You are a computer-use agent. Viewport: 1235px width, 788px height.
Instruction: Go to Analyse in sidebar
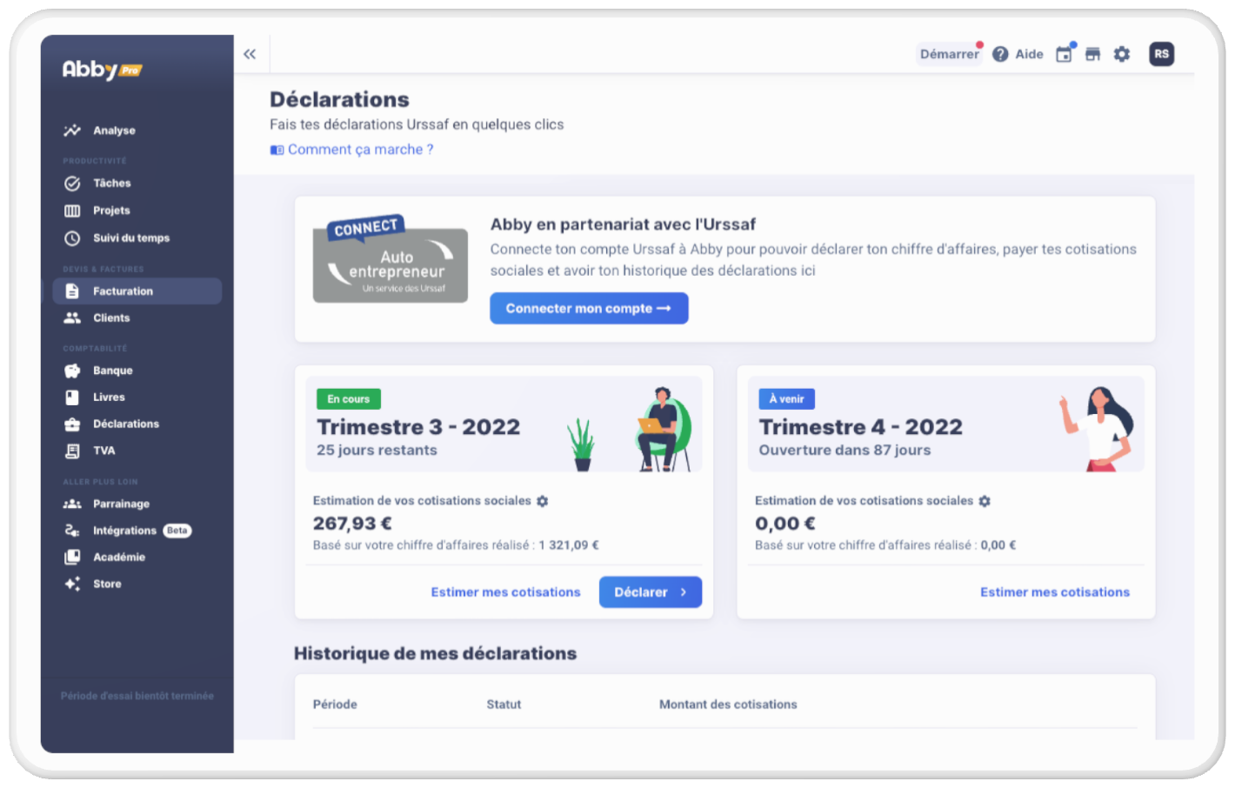[x=114, y=130]
